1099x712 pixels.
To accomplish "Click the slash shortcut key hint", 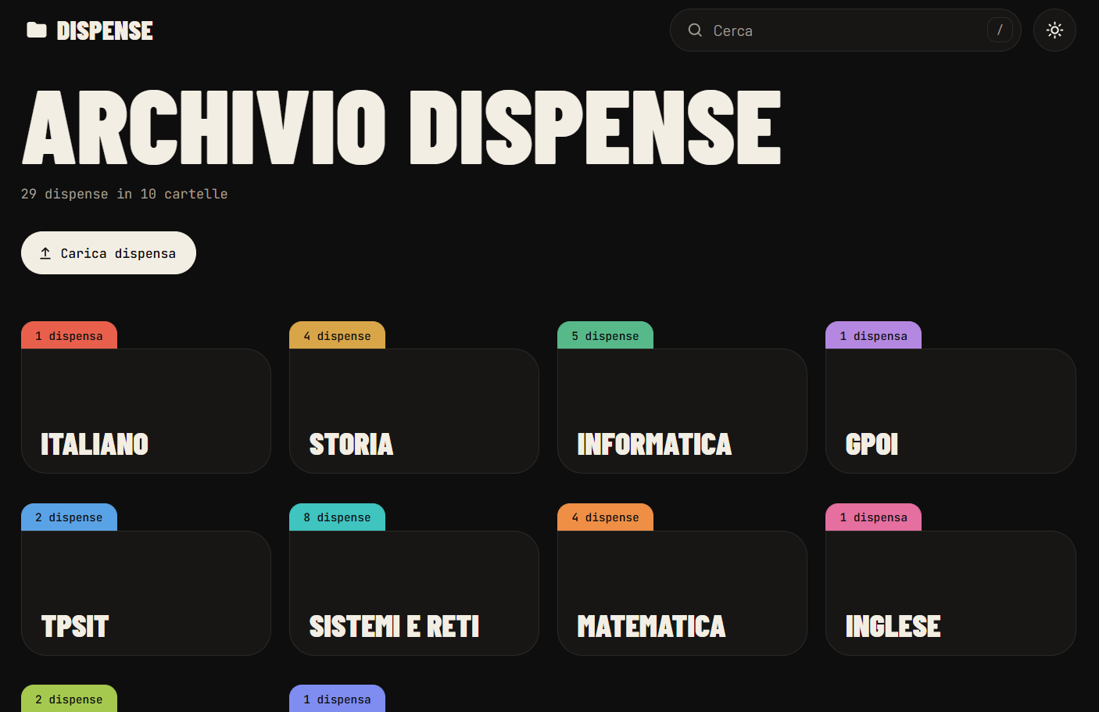I will tap(1000, 30).
